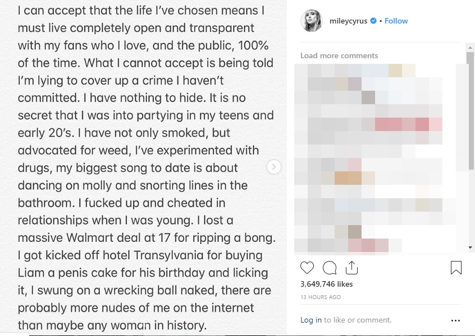Go to next slide with the right chevron
This screenshot has height=336, width=475.
point(273,167)
